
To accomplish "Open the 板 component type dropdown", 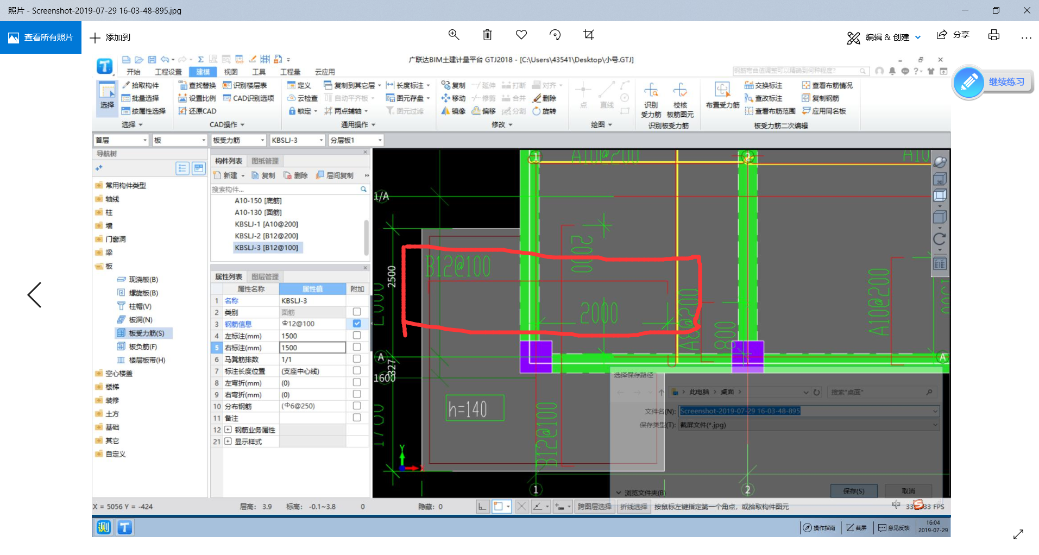I will (x=180, y=140).
